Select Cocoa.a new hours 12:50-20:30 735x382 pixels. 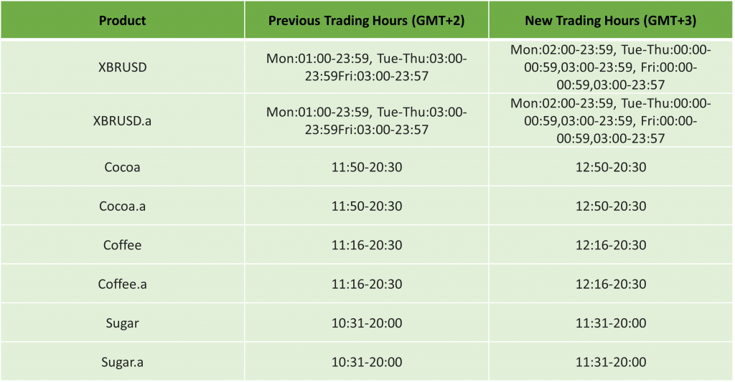point(611,206)
